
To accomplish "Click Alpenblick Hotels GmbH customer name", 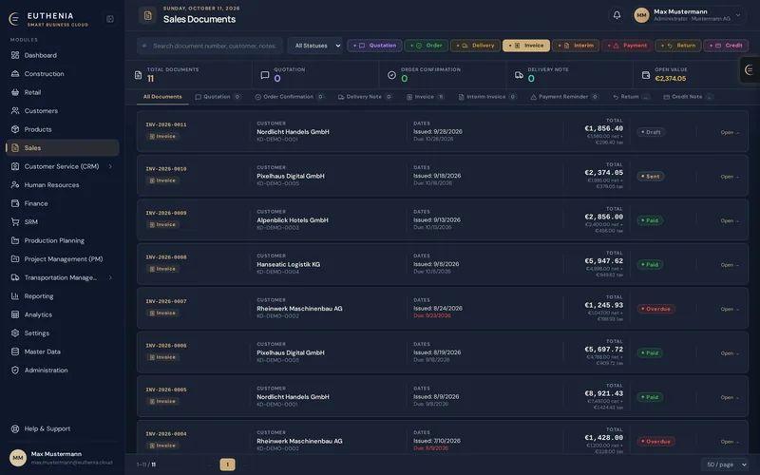I will [x=293, y=220].
